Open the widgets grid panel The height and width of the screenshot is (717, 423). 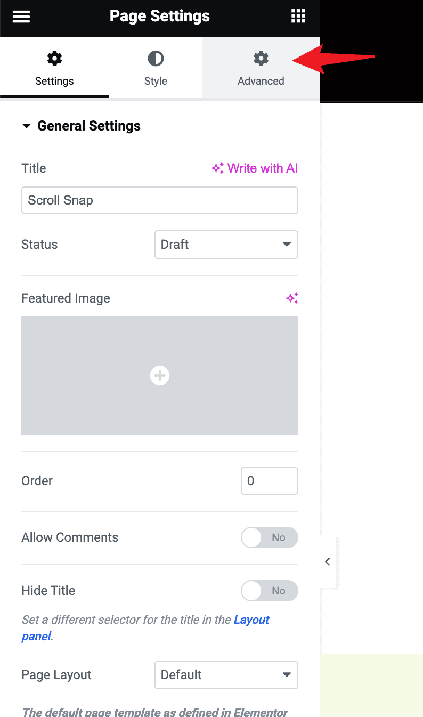pos(298,16)
